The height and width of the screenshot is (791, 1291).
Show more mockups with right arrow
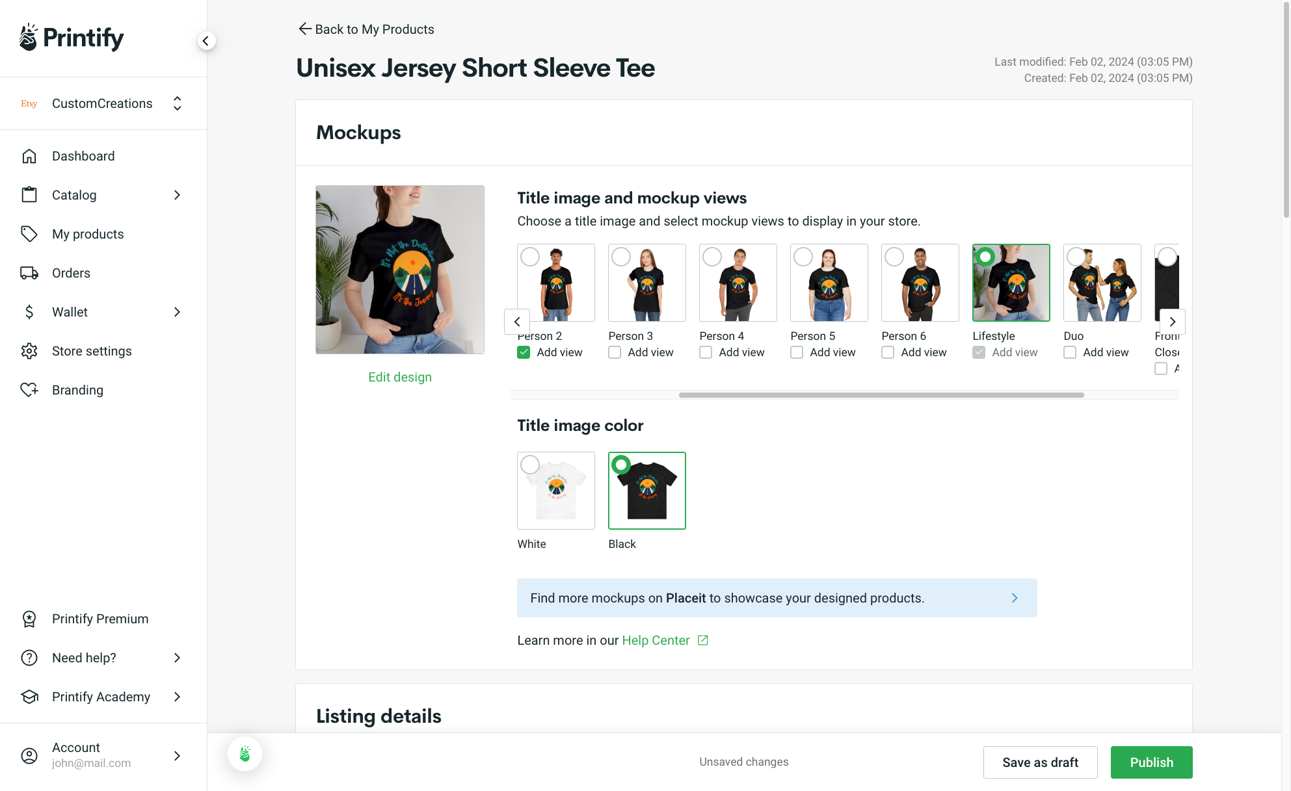1172,322
